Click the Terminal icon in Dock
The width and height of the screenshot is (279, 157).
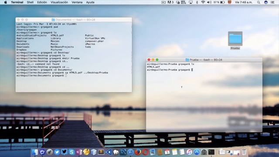[x=211, y=152]
